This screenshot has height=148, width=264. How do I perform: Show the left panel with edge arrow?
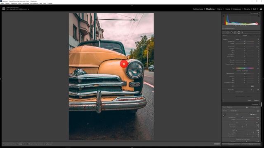click(x=1, y=79)
